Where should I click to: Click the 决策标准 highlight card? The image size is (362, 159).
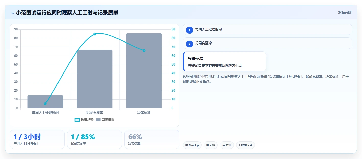(225, 61)
